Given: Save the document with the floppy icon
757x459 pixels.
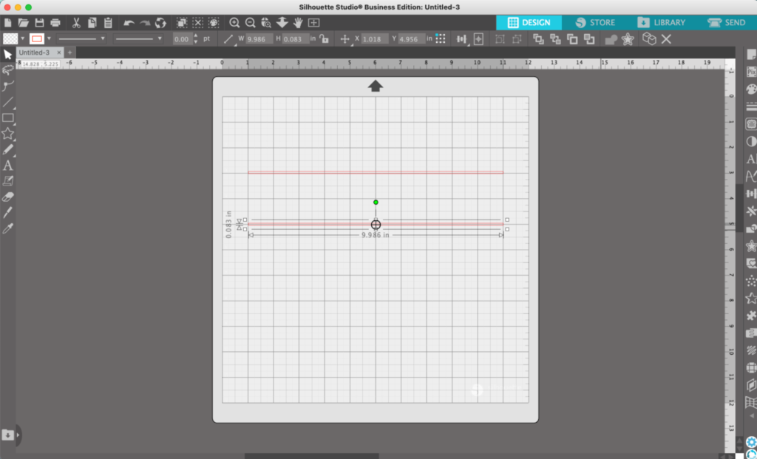Looking at the screenshot, I should click(40, 23).
